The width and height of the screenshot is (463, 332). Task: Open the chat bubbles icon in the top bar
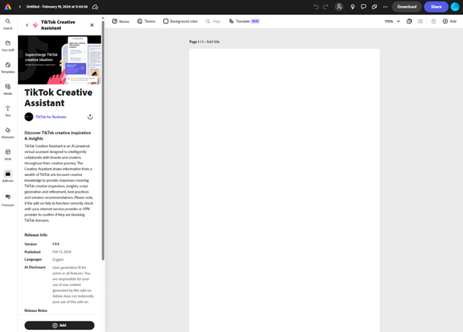click(375, 7)
